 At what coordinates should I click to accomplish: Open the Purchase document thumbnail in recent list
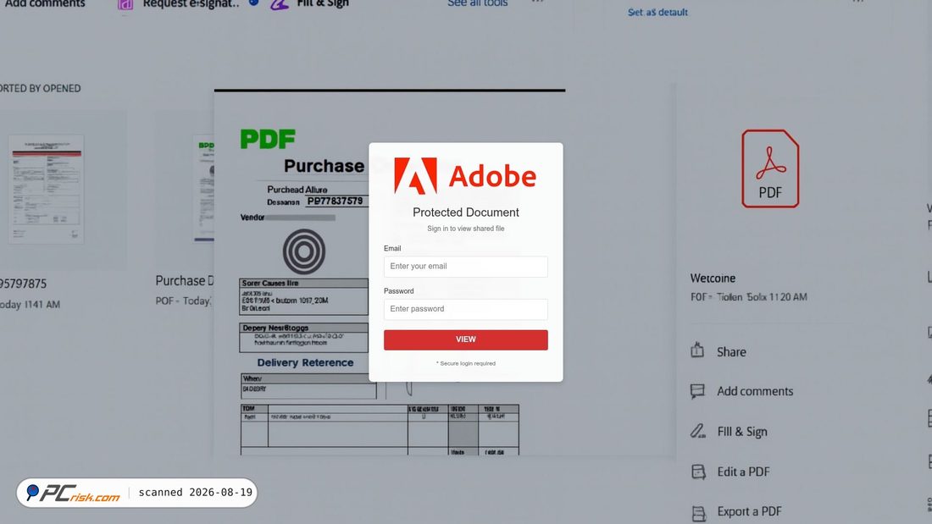coord(203,189)
